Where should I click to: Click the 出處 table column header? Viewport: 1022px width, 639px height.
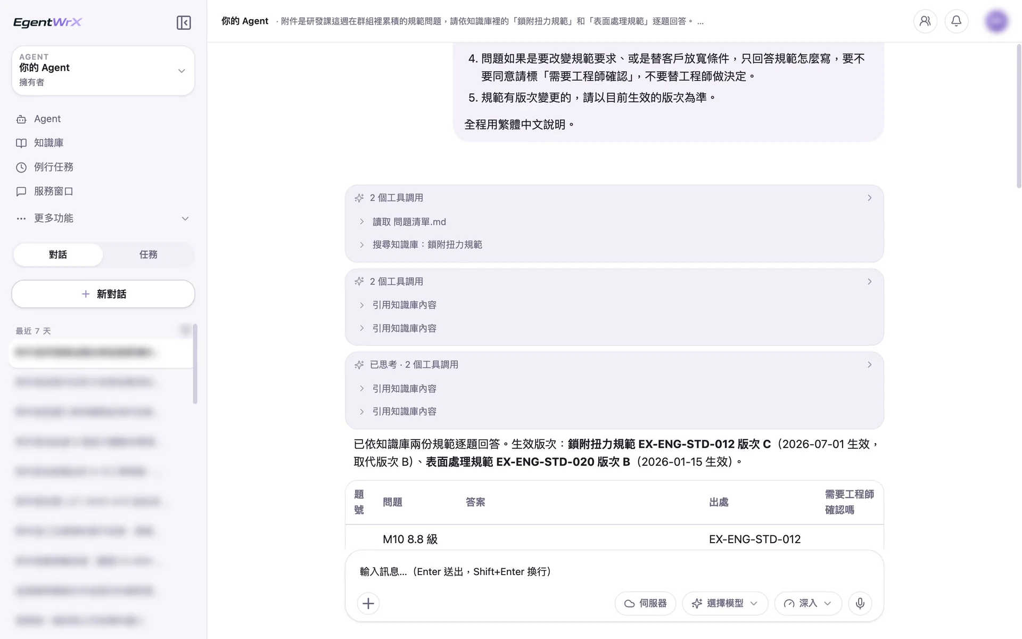[x=719, y=502]
